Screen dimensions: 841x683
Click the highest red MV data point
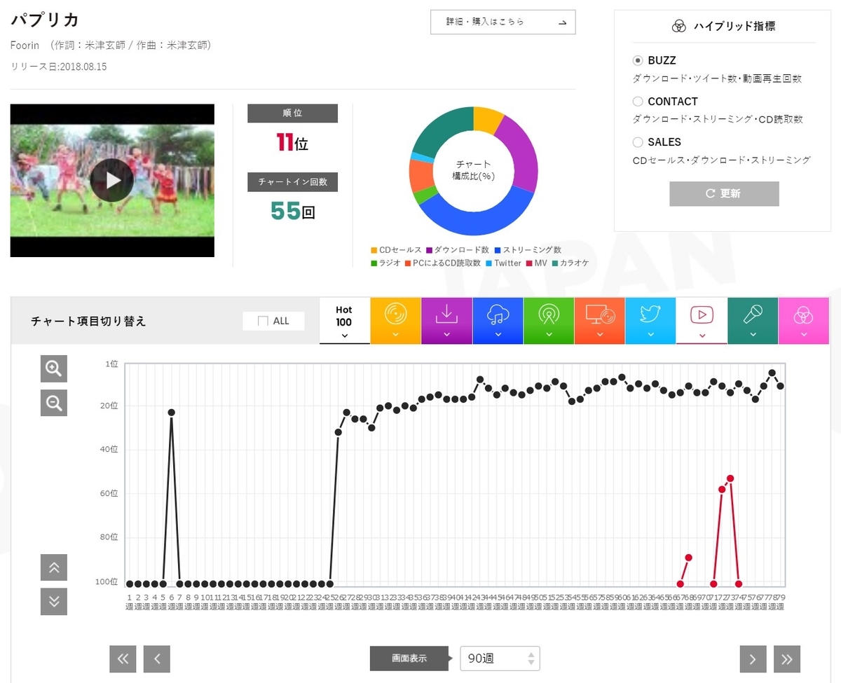[730, 478]
